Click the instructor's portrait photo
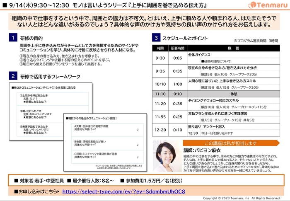Image resolution: width=290 pixels, height=201 pixels. (167, 156)
